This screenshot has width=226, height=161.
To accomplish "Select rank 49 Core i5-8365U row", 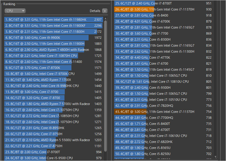I will (164, 148).
